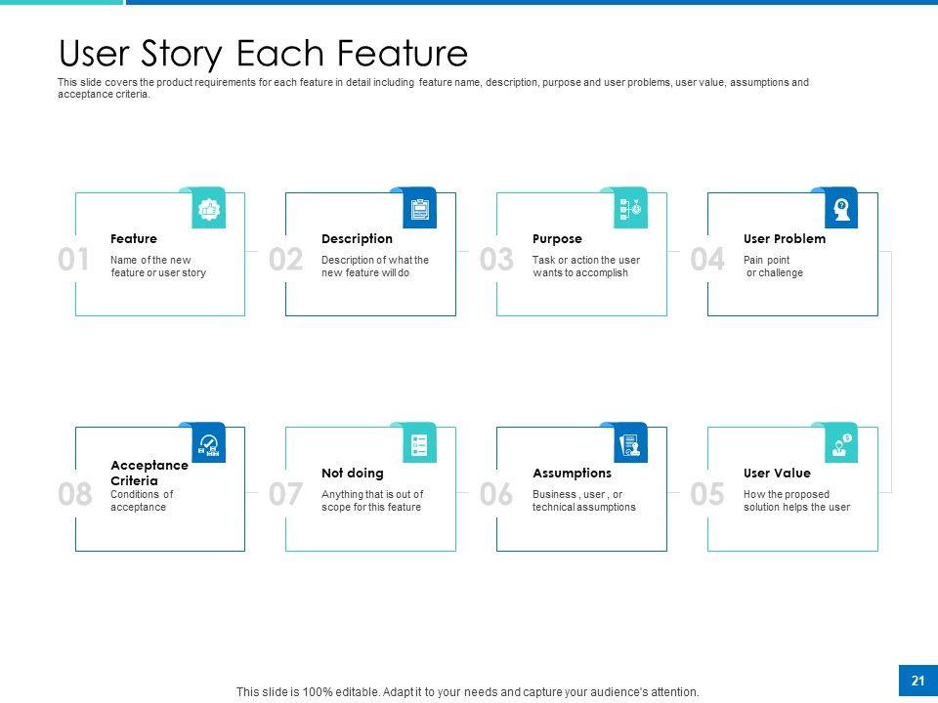
Task: Select the User Problem head icon
Action: [840, 210]
